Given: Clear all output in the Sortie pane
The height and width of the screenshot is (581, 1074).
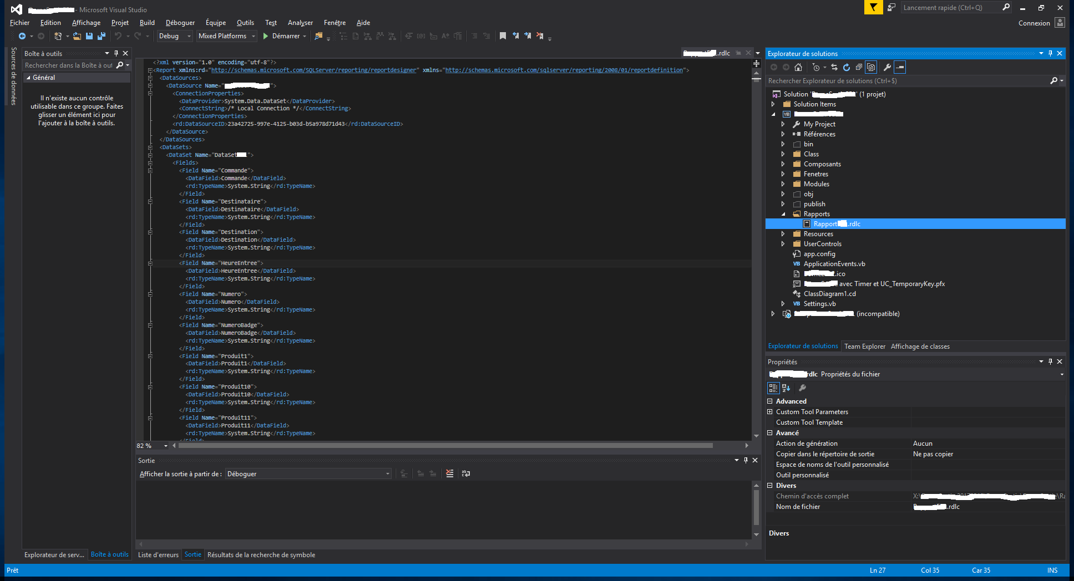Looking at the screenshot, I should [450, 473].
